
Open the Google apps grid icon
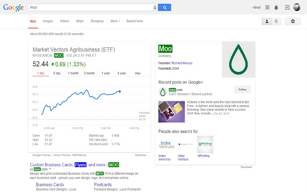click(x=267, y=8)
